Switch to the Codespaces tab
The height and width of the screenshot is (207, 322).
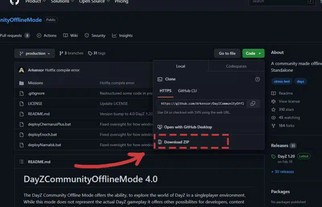click(236, 66)
